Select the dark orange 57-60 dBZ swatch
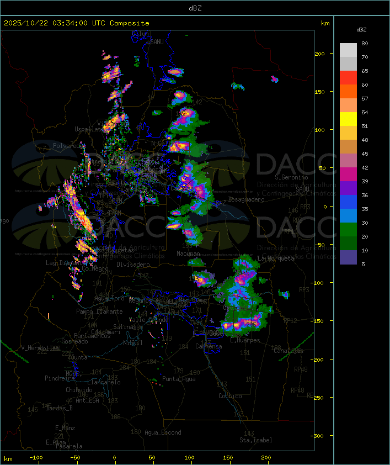This screenshot has height=465, width=390. tap(348, 91)
